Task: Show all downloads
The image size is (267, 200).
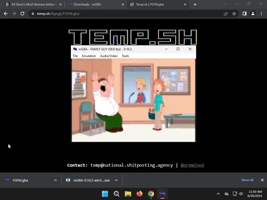Action: 247,180
